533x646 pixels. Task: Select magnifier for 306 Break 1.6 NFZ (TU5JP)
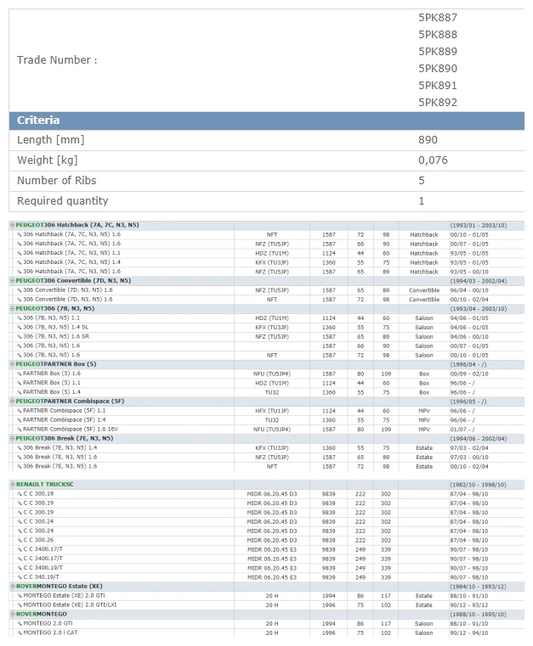click(19, 458)
